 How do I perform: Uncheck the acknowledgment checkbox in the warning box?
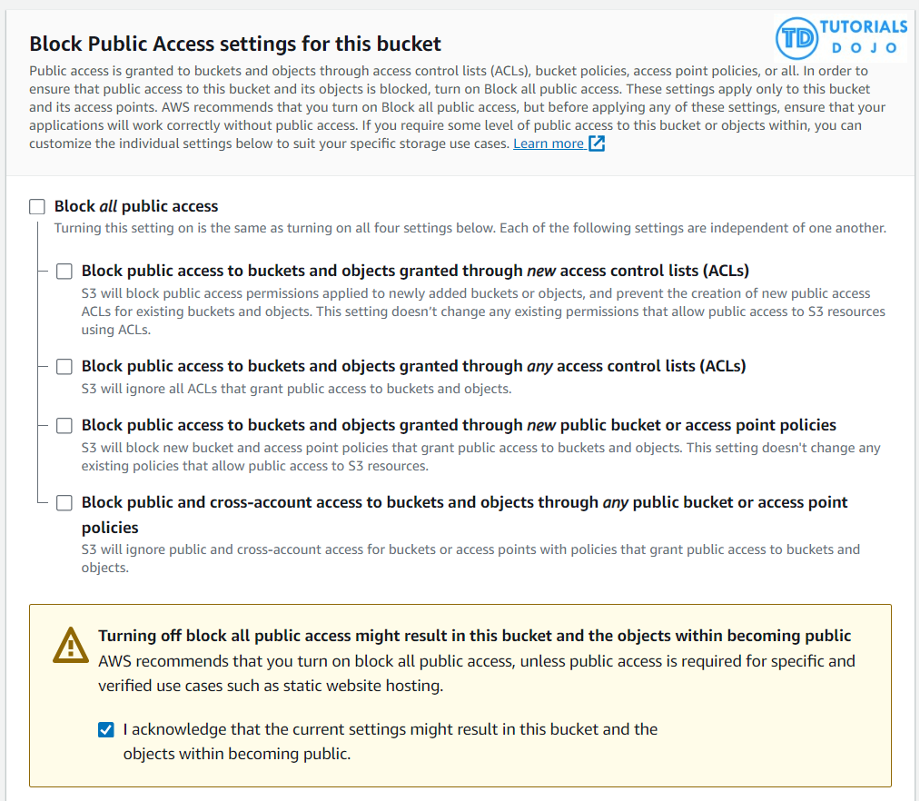[x=106, y=729]
